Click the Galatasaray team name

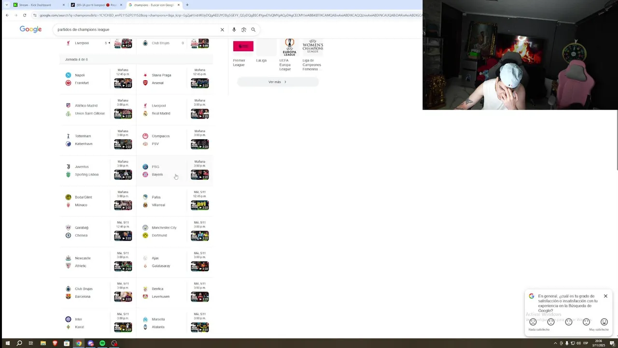coord(161,266)
